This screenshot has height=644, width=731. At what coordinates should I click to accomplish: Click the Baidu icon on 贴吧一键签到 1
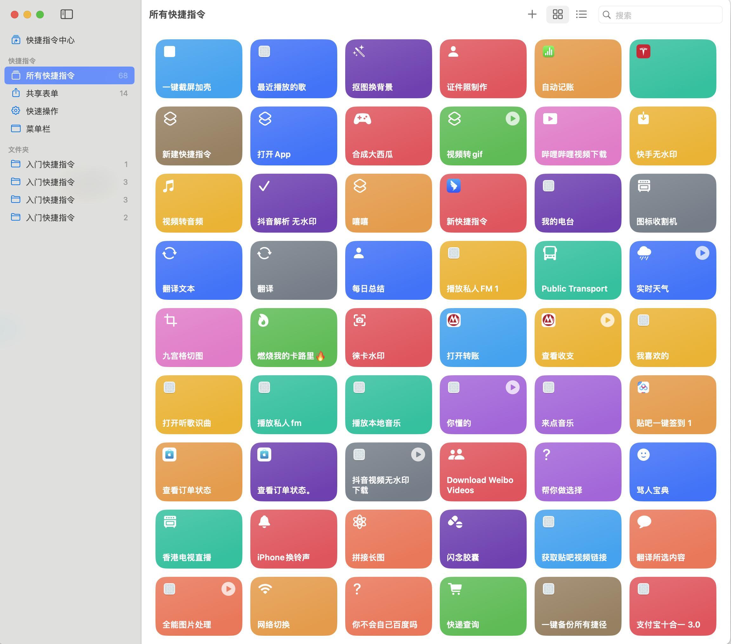643,387
